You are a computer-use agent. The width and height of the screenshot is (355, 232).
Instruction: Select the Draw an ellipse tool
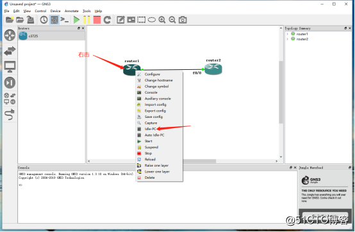[x=152, y=20]
